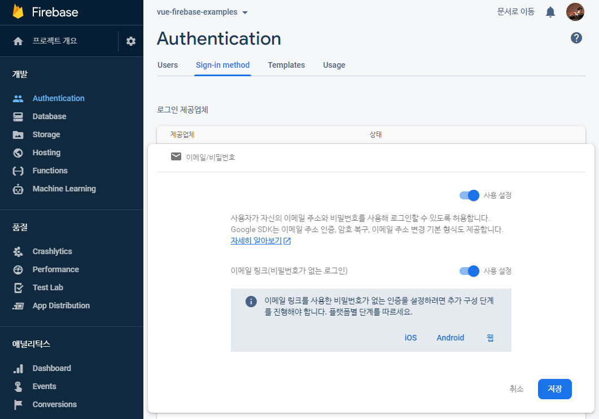The width and height of the screenshot is (599, 419).
Task: Toggle the email/password enable switch
Action: click(x=469, y=195)
